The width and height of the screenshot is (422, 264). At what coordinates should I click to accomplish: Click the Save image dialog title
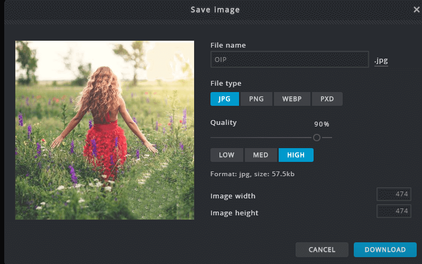pos(215,10)
